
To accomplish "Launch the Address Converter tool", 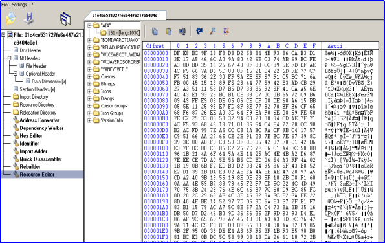I will 39,120.
